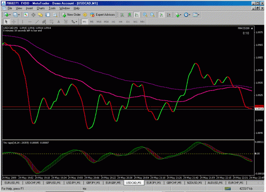Select the W1 timeframe button
This screenshot has width=266, height=192.
135,22
